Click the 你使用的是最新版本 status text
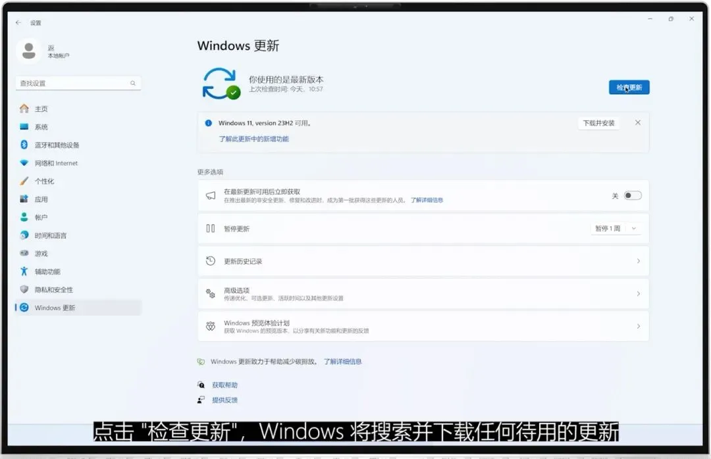Viewport: 711px width, 459px height. tap(286, 80)
